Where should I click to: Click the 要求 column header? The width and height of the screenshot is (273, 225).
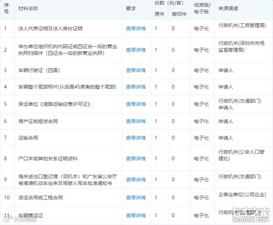click(x=131, y=8)
